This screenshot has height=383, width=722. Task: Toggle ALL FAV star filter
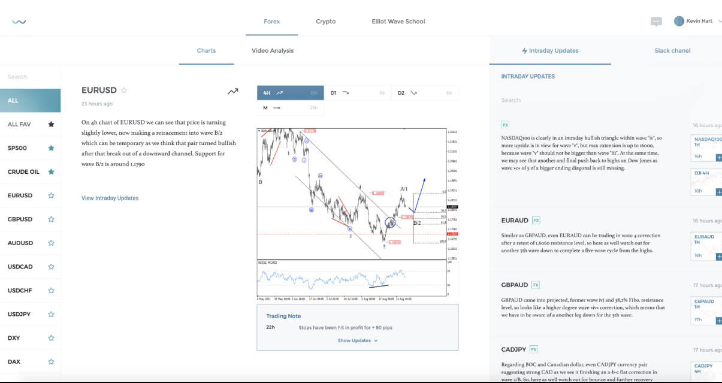pos(52,124)
